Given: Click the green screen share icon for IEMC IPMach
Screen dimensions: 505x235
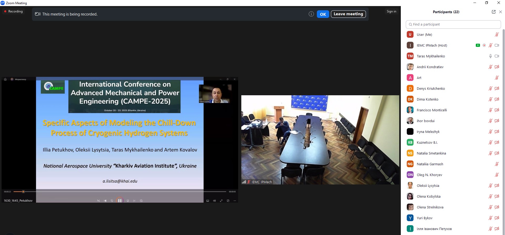Looking at the screenshot, I should 478,45.
